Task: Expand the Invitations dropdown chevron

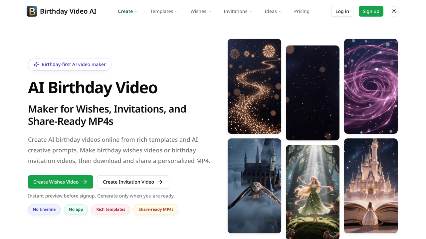Action: click(251, 12)
